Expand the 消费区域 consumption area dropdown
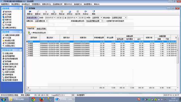The image size is (181, 102). [42, 21]
